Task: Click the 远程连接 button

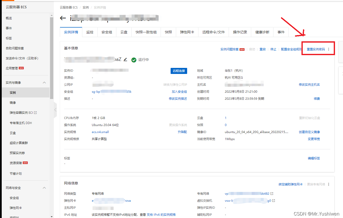Action: [x=179, y=71]
